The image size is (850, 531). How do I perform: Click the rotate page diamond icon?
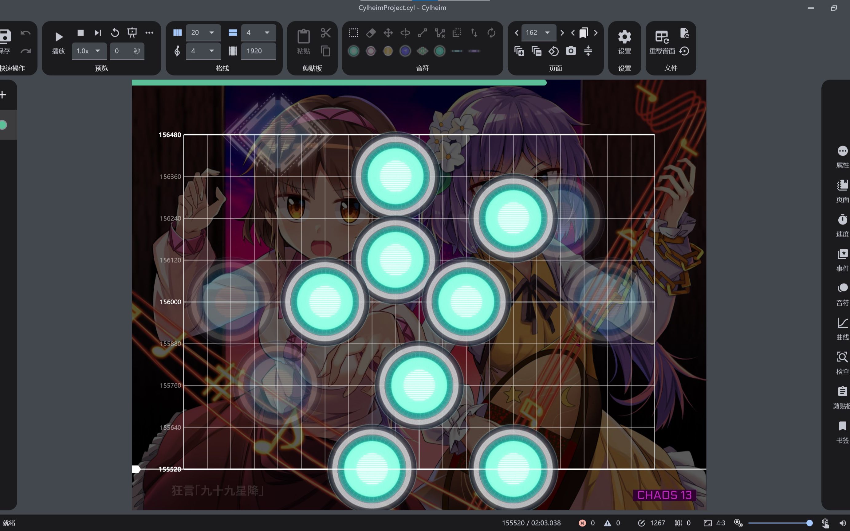click(x=554, y=51)
